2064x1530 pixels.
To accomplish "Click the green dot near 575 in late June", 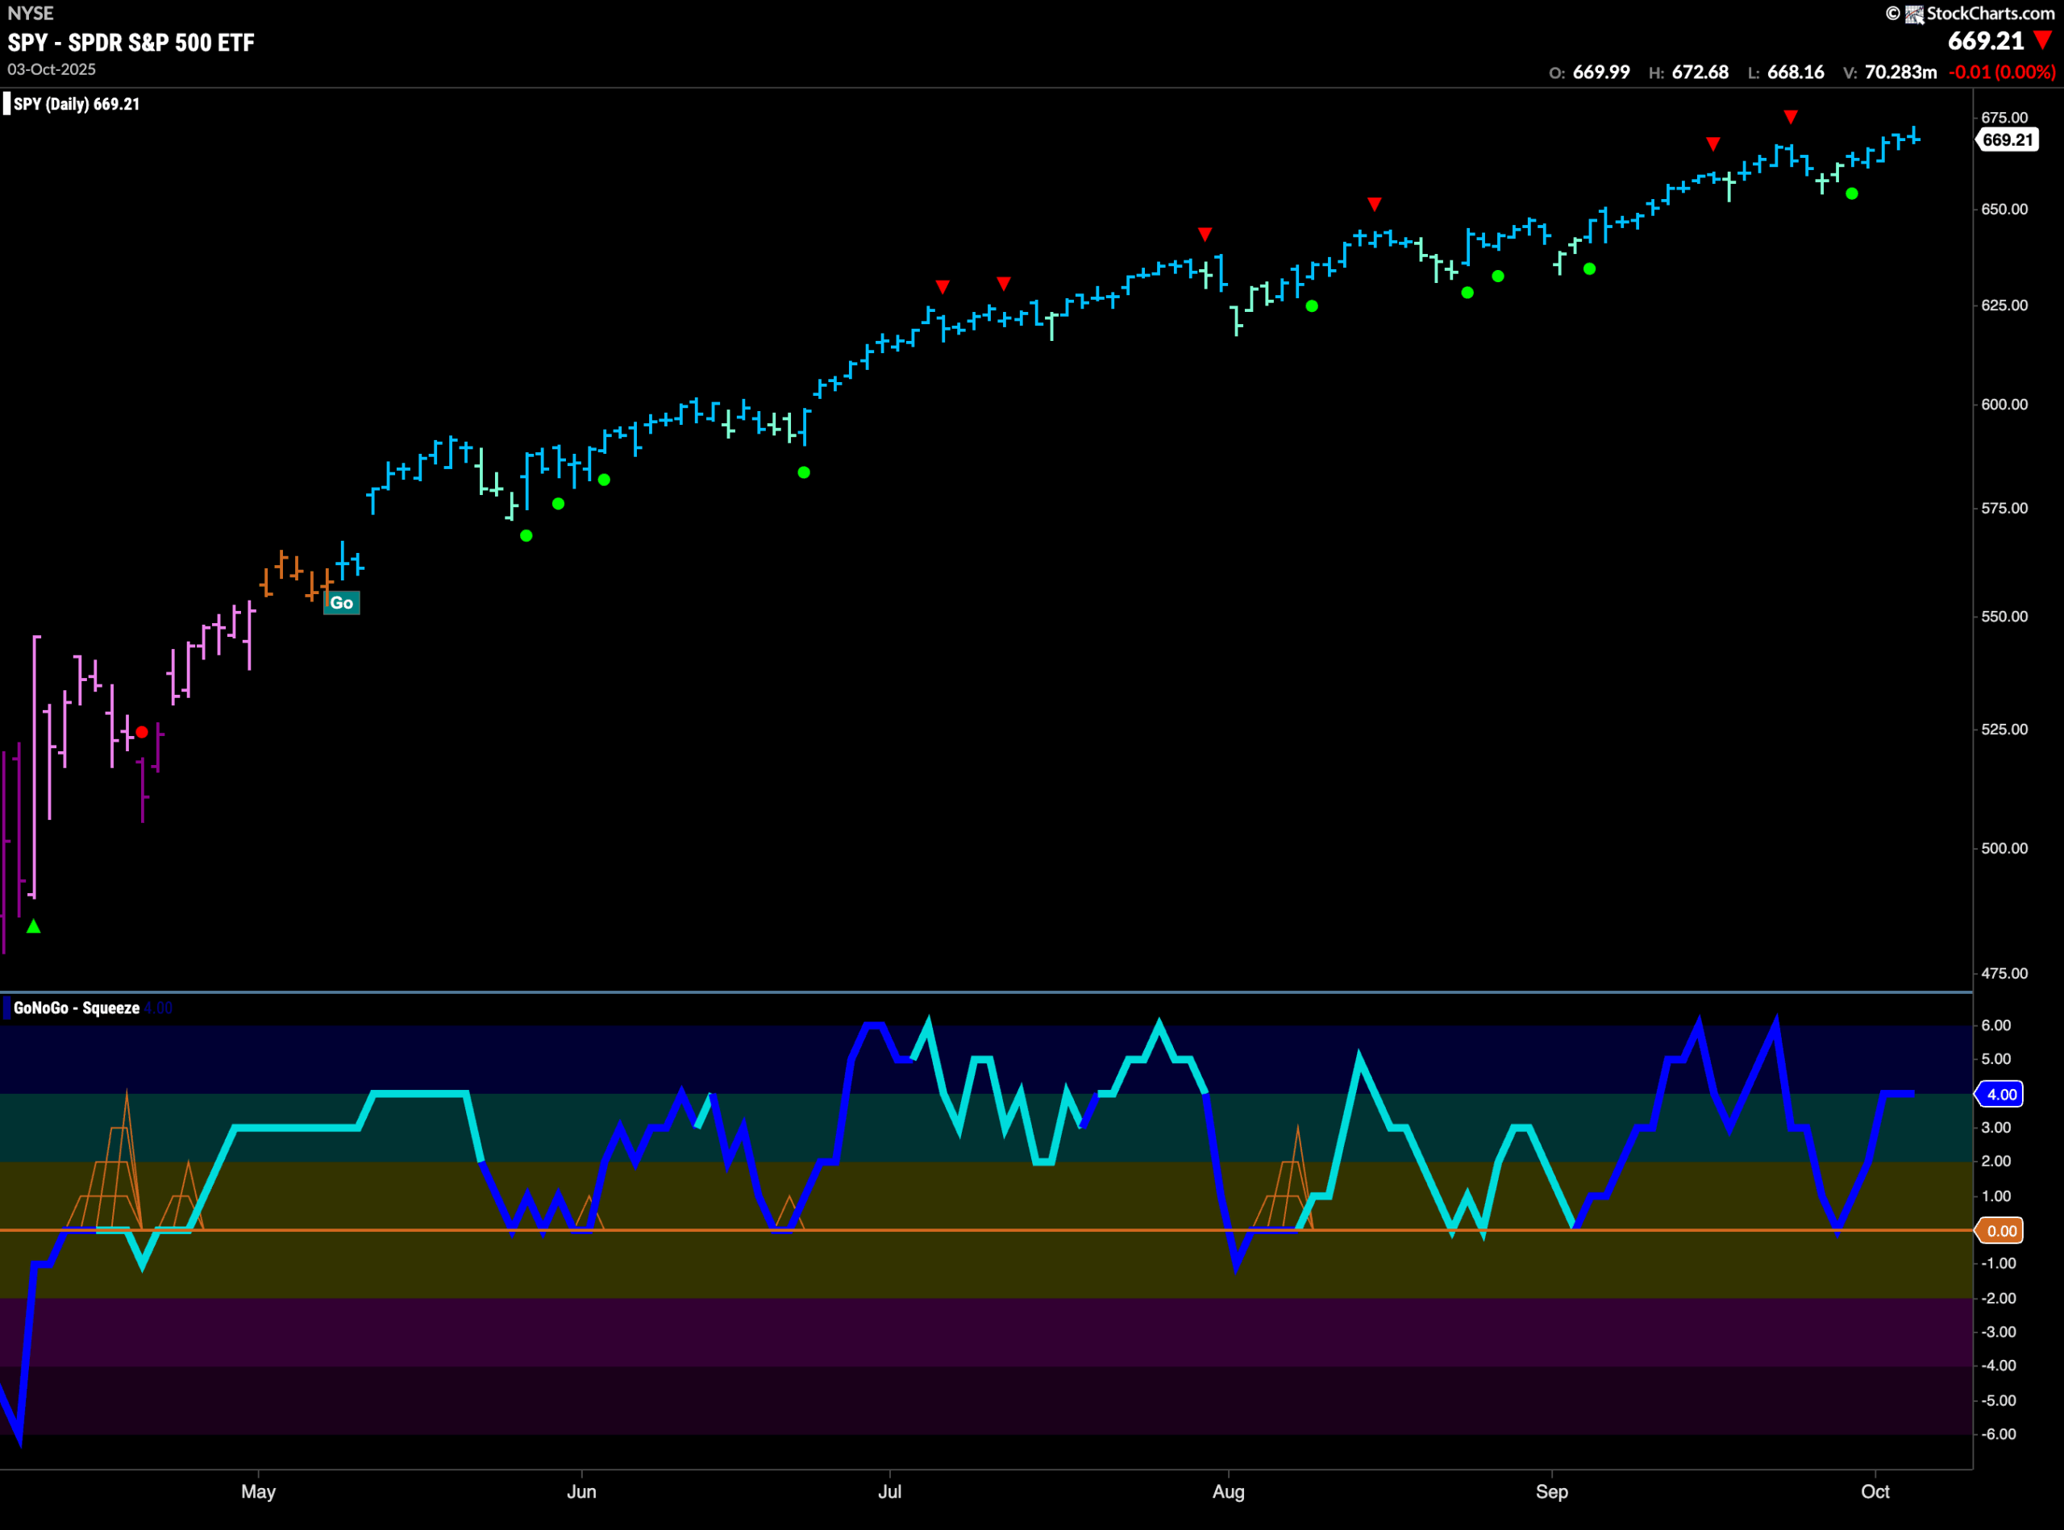I will coord(804,472).
